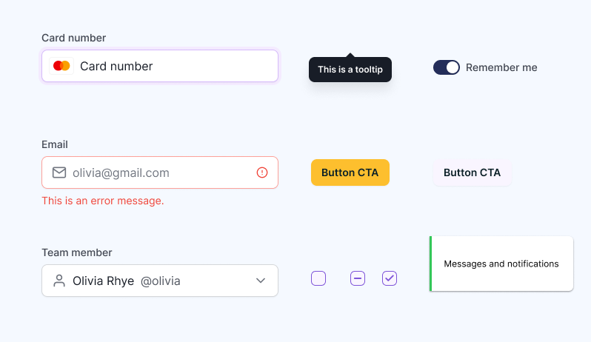Click the light gray Button CTA
Image resolution: width=591 pixels, height=342 pixels.
(472, 172)
